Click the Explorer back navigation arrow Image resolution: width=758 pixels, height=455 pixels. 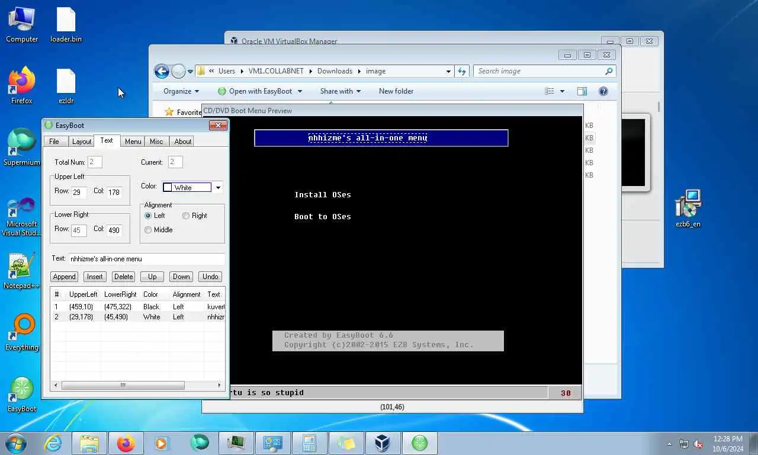click(x=162, y=71)
